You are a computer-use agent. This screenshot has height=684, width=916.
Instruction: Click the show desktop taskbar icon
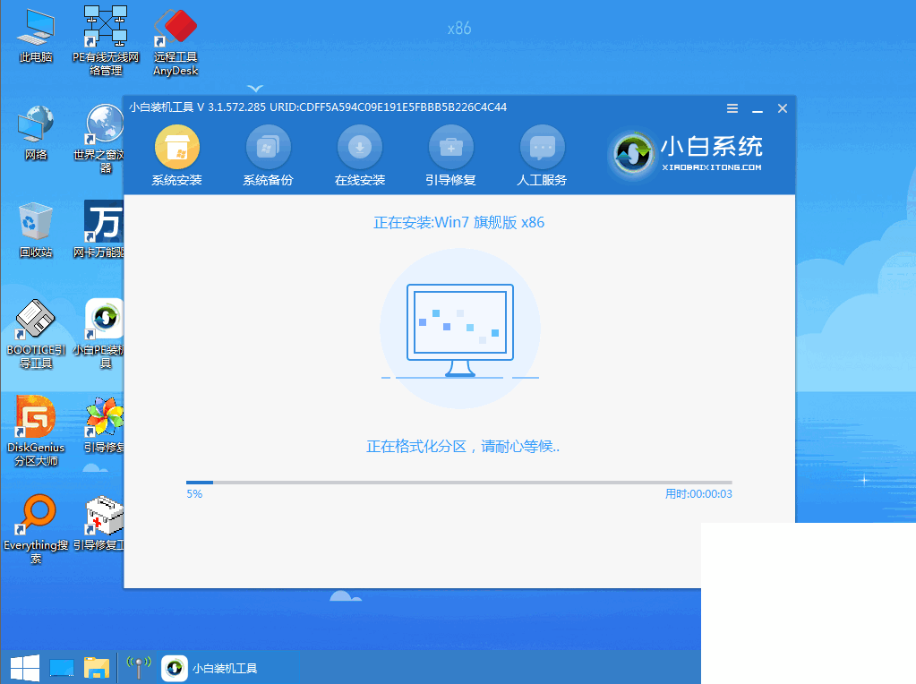tap(62, 668)
